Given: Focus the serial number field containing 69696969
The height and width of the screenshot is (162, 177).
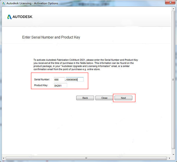Looking at the screenshot, I should 75,80.
